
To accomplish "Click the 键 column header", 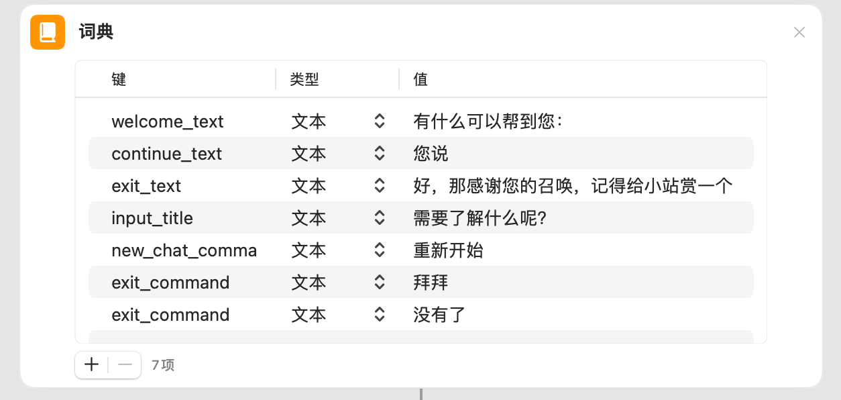I will [119, 79].
